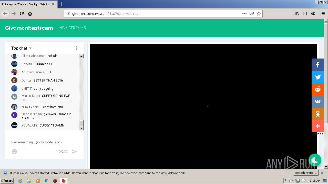Go back in Firefox
328x184 pixels.
pos(5,14)
